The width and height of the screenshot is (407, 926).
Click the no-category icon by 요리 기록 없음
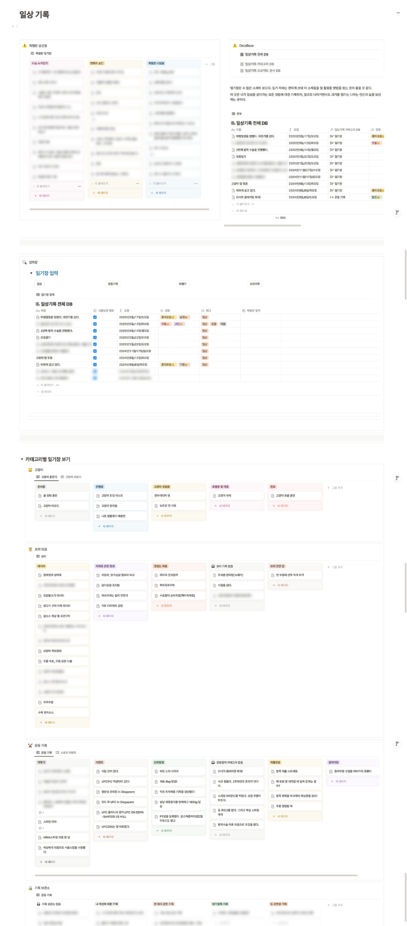click(213, 566)
